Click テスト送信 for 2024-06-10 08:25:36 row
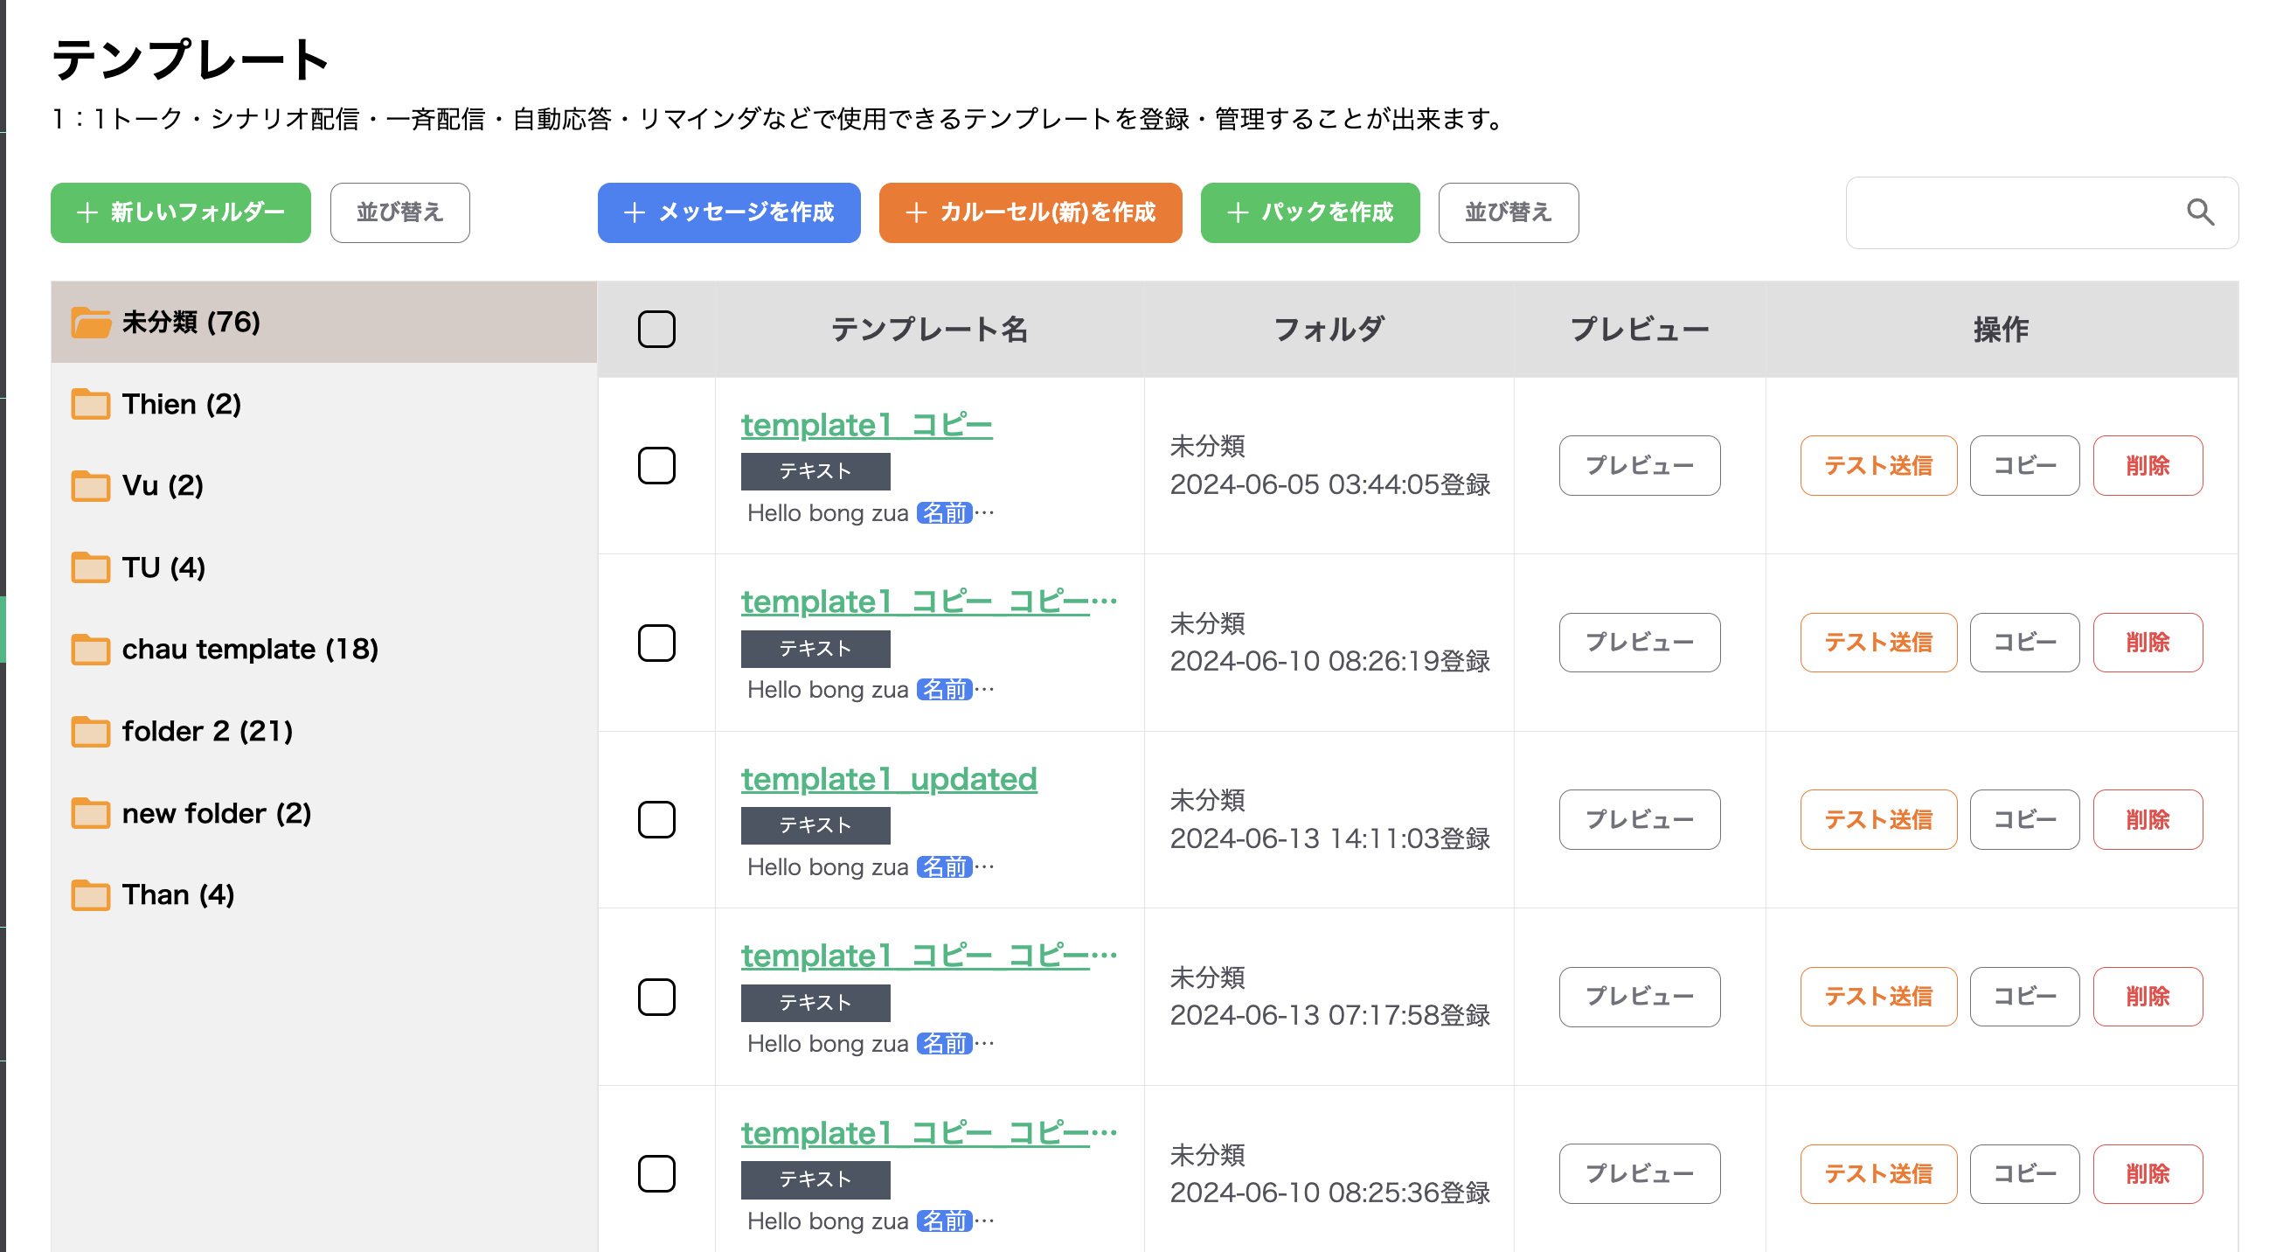Screen dimensions: 2283x1252 1879,1174
